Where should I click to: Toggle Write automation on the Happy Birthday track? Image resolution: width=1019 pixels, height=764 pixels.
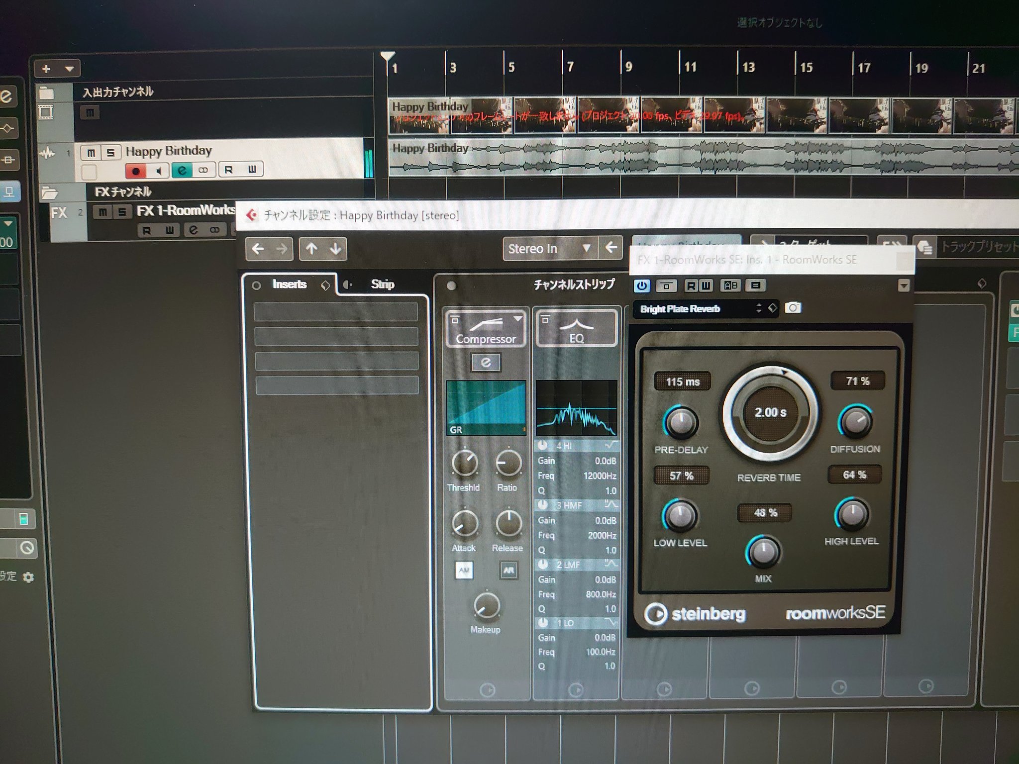252,169
